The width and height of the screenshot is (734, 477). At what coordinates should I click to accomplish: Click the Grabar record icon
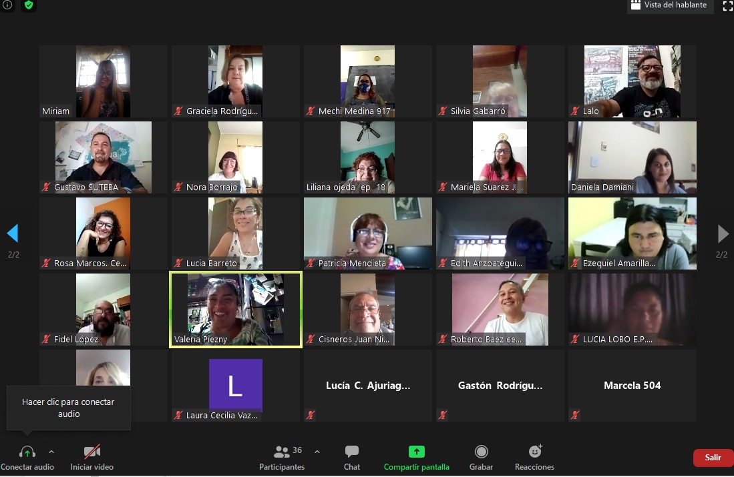pyautogui.click(x=481, y=452)
